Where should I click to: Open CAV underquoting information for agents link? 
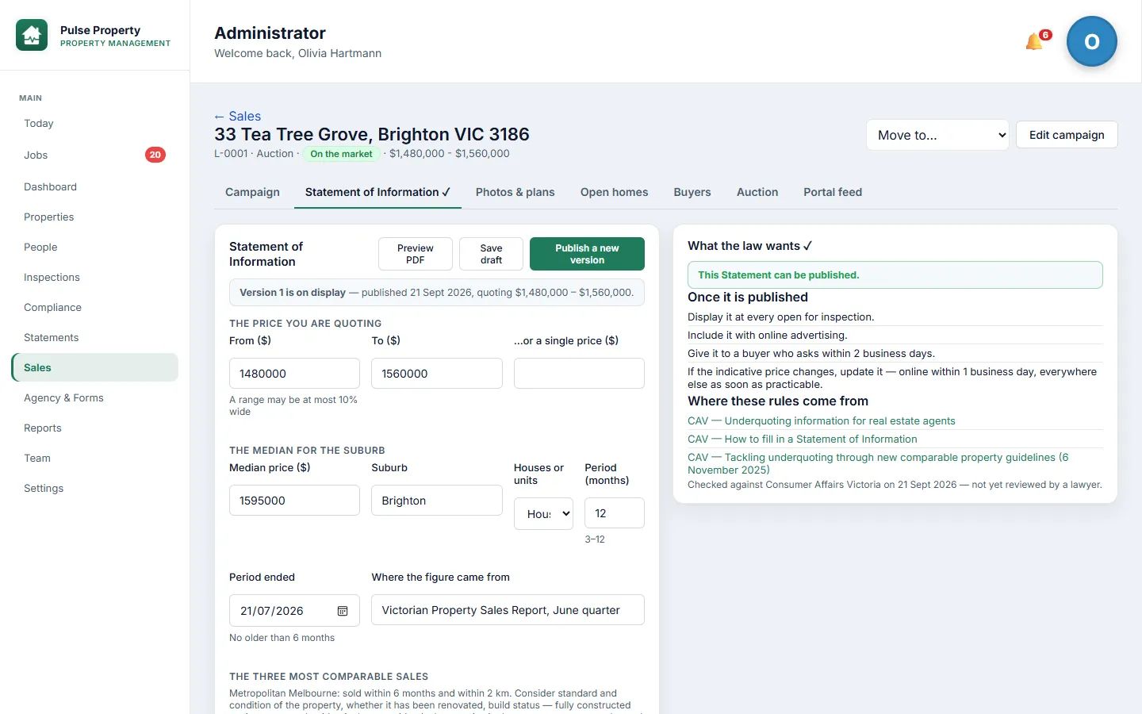[x=822, y=420]
